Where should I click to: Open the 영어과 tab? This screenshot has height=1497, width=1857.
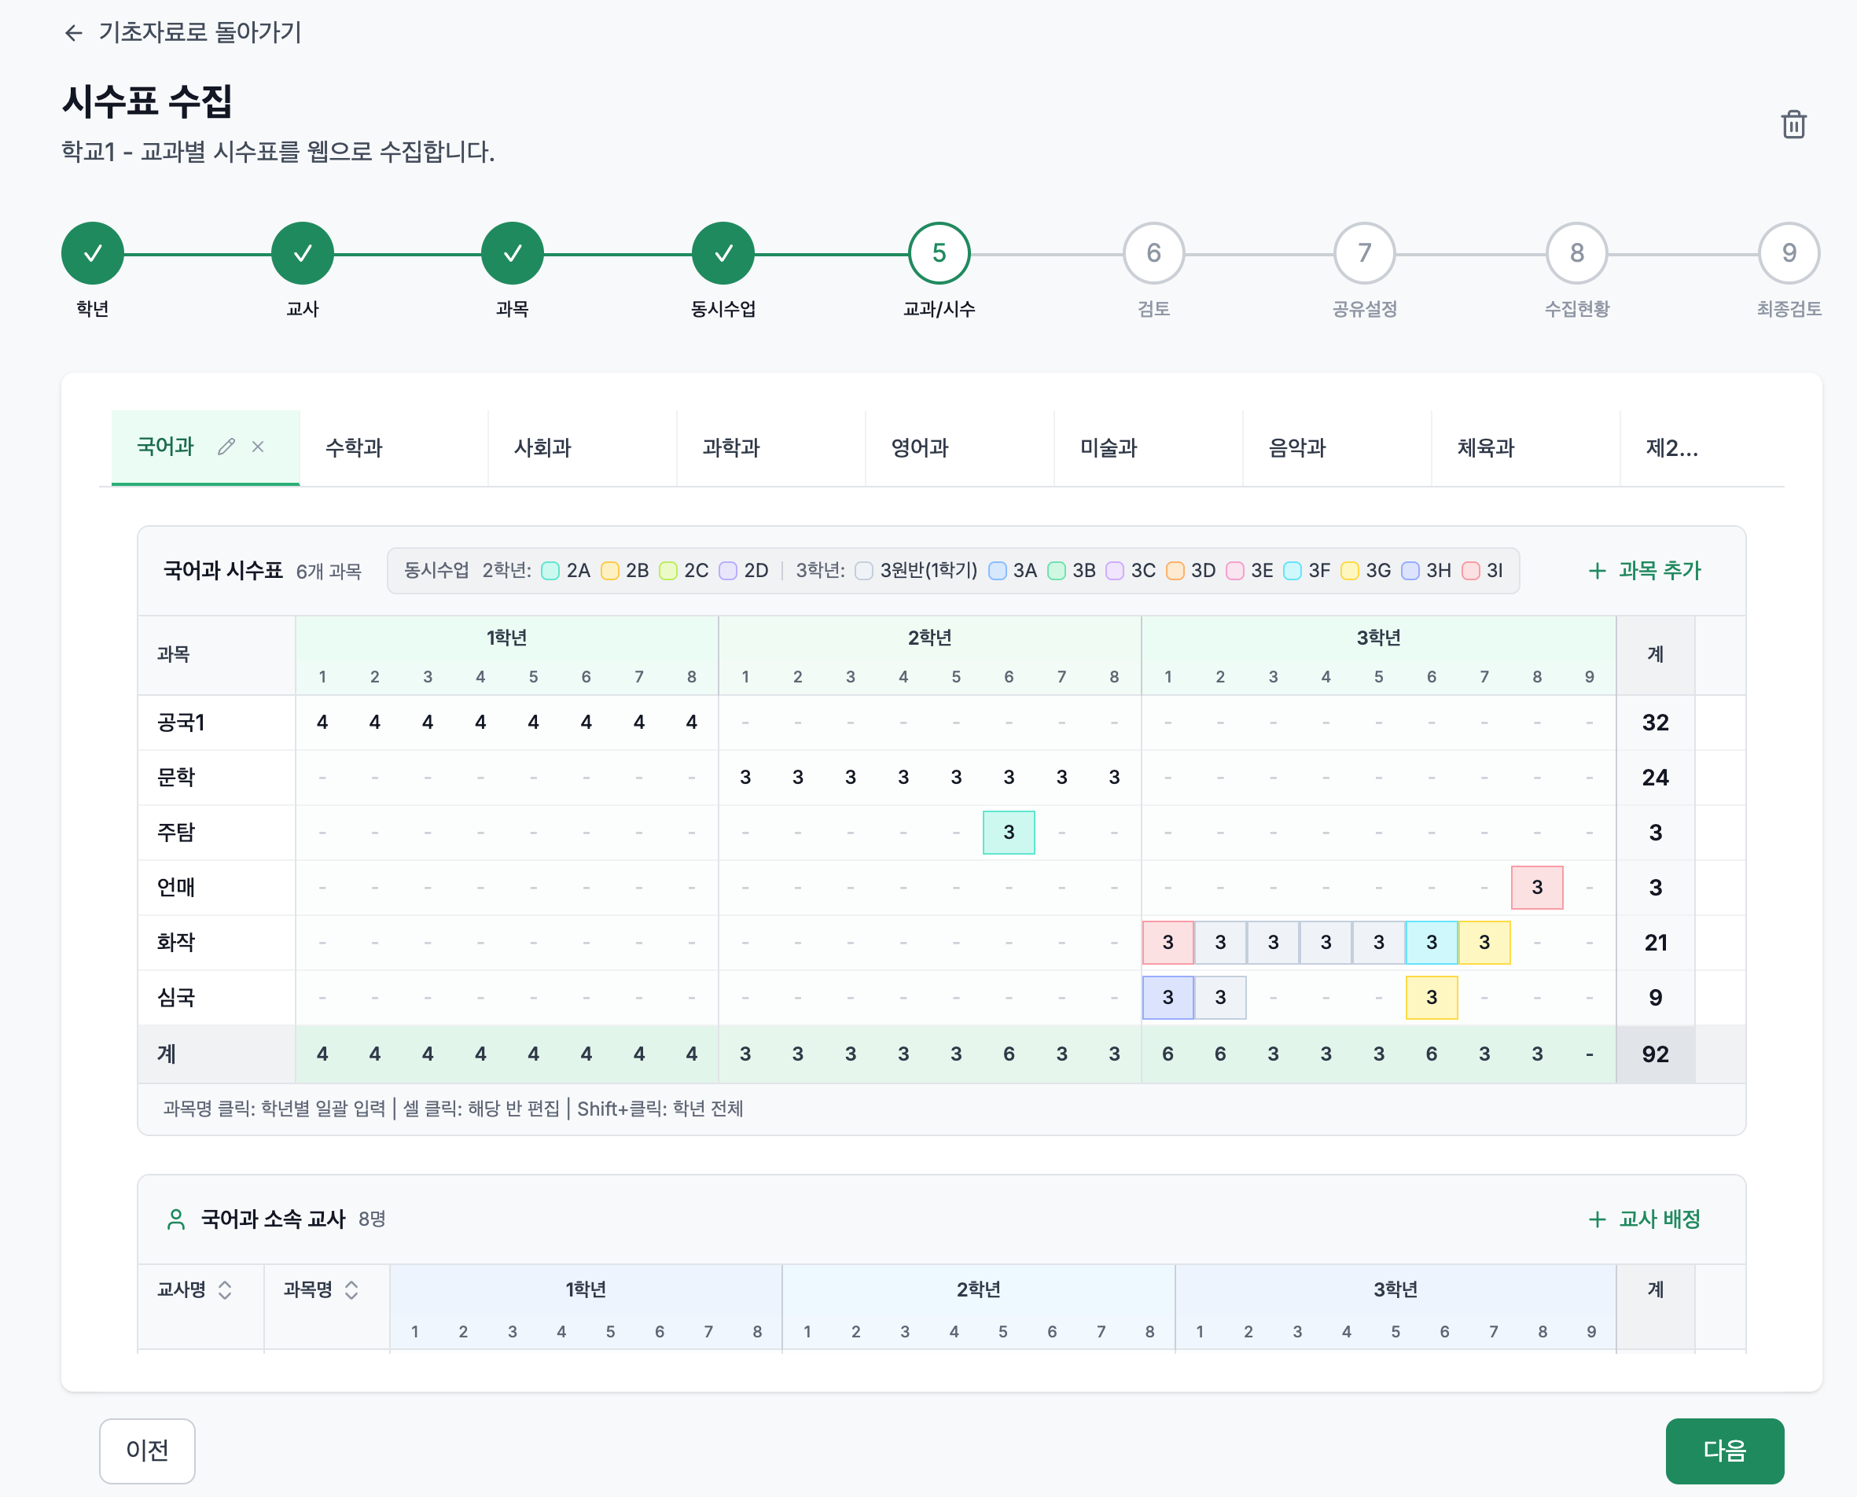(x=920, y=448)
